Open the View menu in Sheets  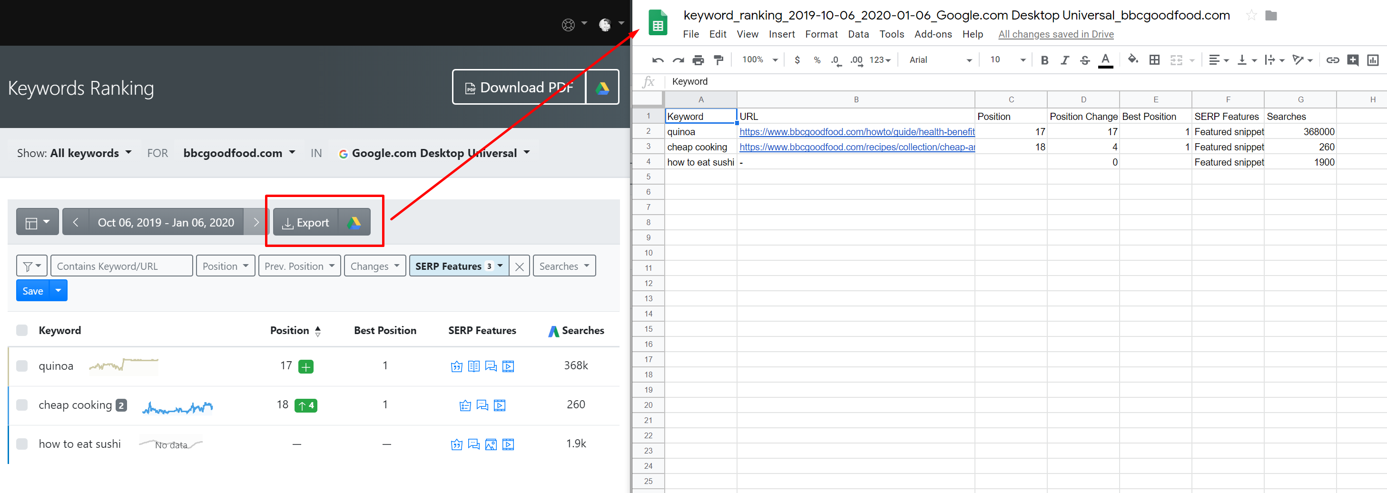748,34
